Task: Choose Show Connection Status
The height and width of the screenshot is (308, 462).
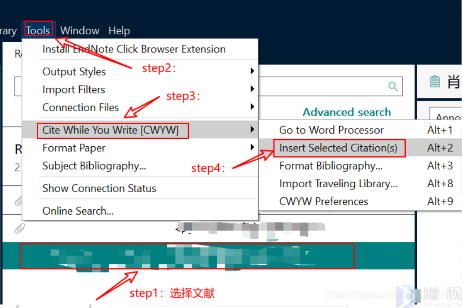Action: [99, 188]
